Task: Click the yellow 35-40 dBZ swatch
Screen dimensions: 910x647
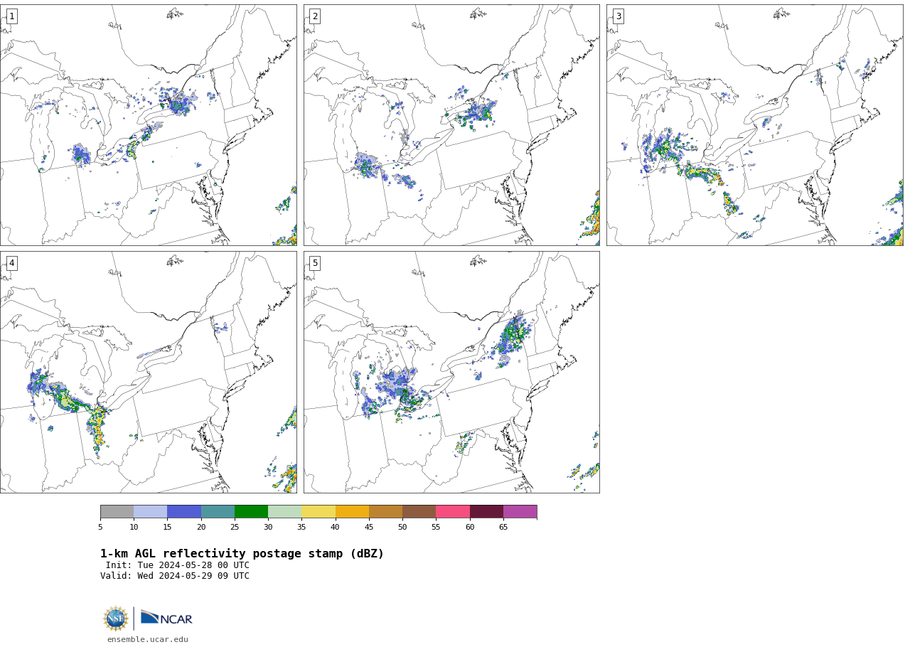Action: point(318,512)
